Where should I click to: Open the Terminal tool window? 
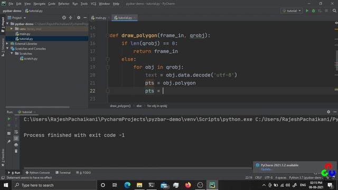coord(63,173)
